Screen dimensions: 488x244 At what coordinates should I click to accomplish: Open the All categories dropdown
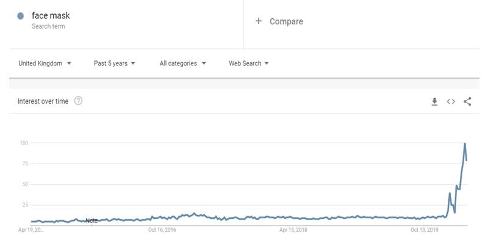182,63
